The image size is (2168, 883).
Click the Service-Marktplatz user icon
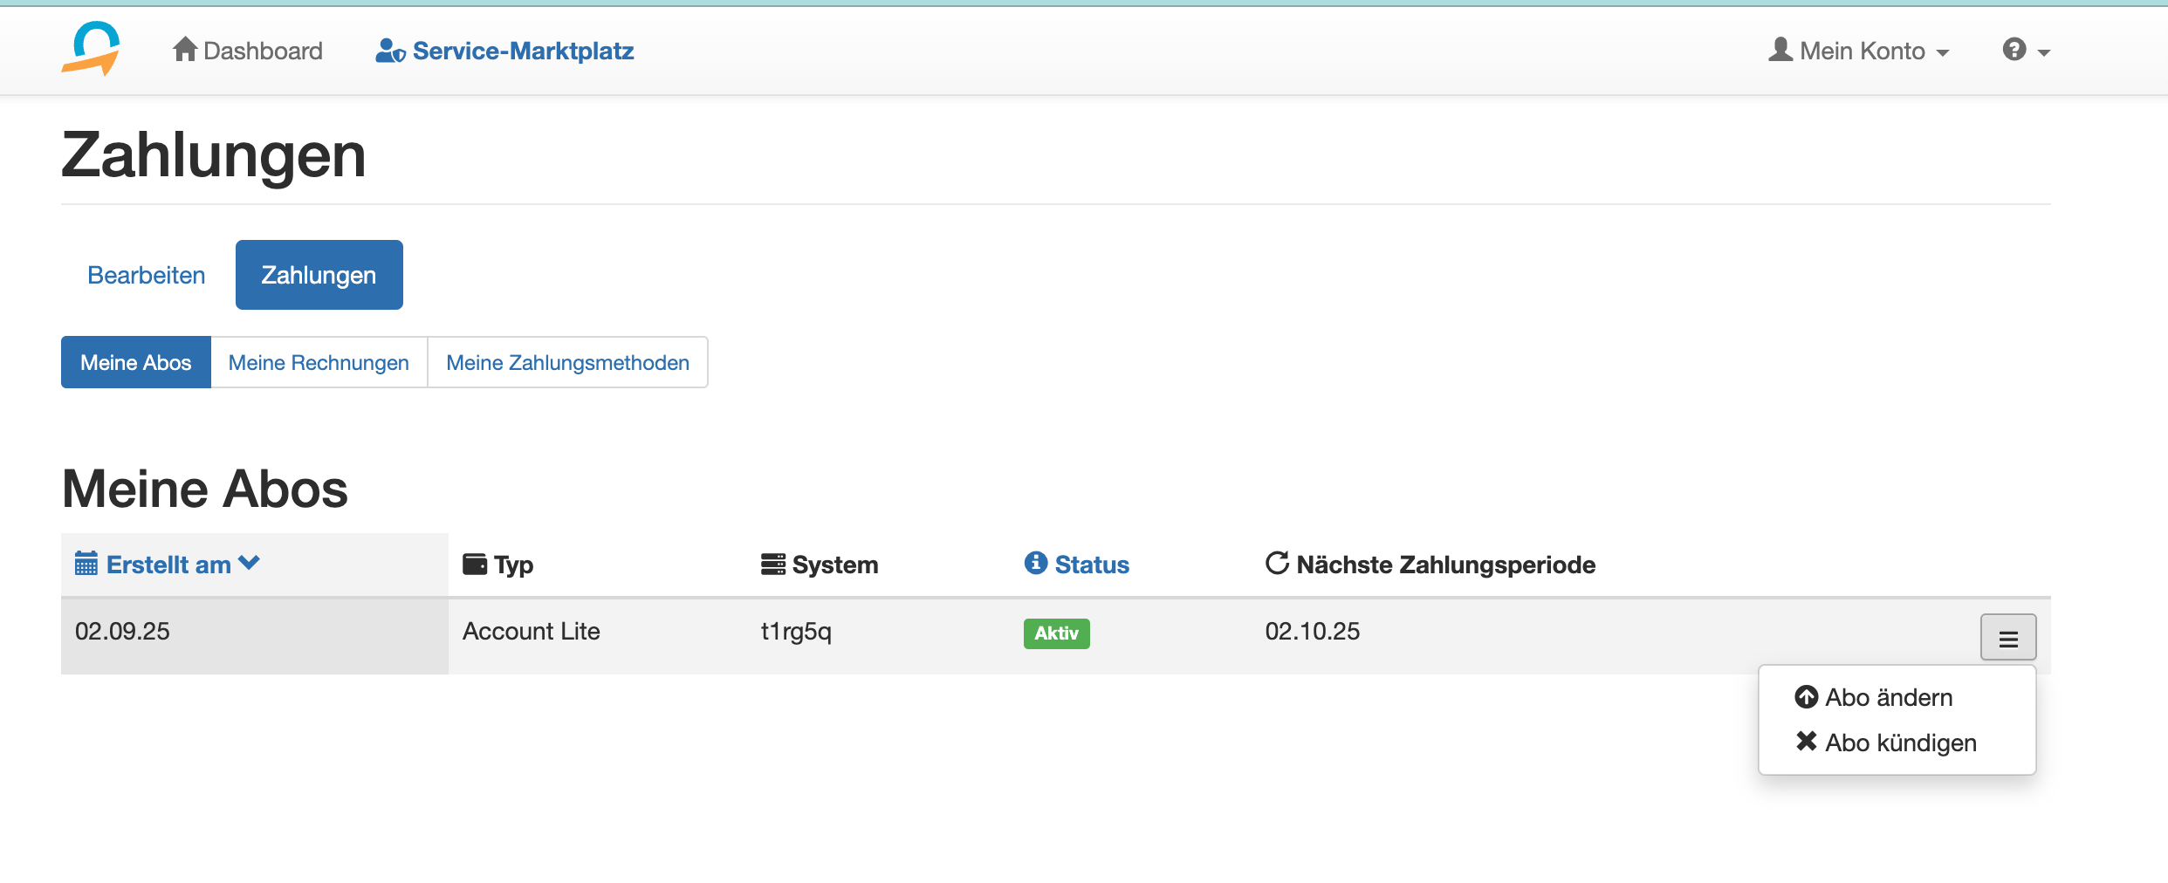click(x=389, y=51)
